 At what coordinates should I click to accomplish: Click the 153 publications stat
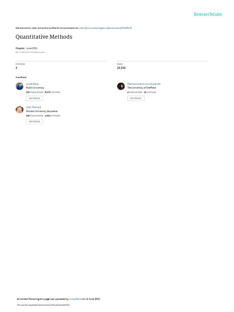pos(35,92)
